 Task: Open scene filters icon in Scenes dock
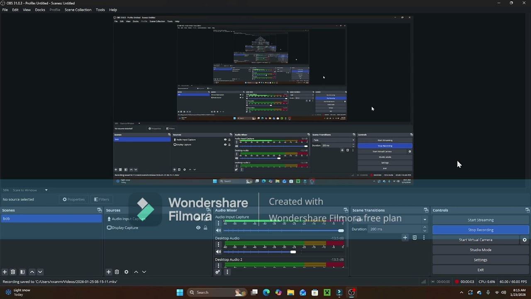coord(22,272)
